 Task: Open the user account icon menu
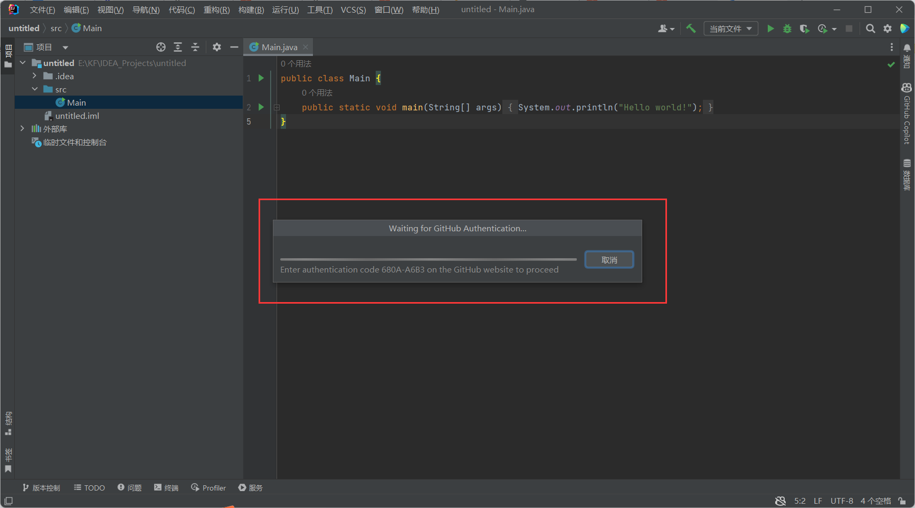click(x=666, y=29)
